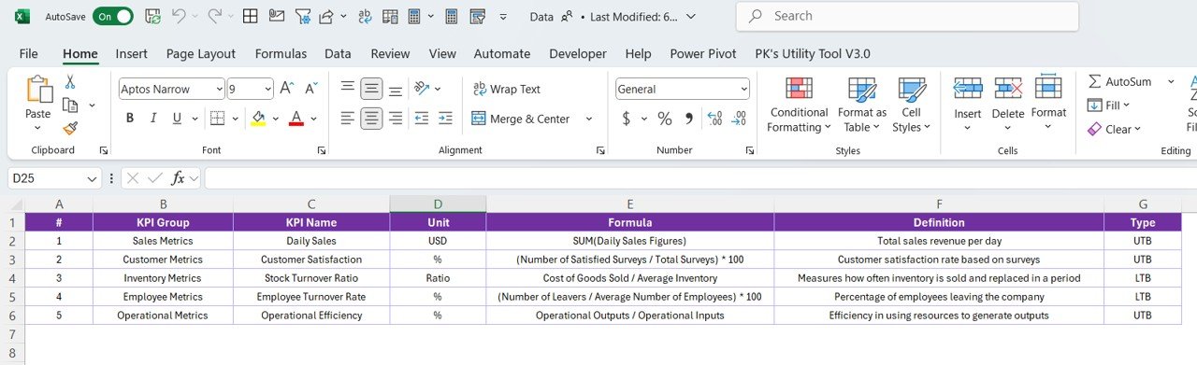Toggle Center horizontal alignment
Screen dimensions: 1197x365
point(371,119)
